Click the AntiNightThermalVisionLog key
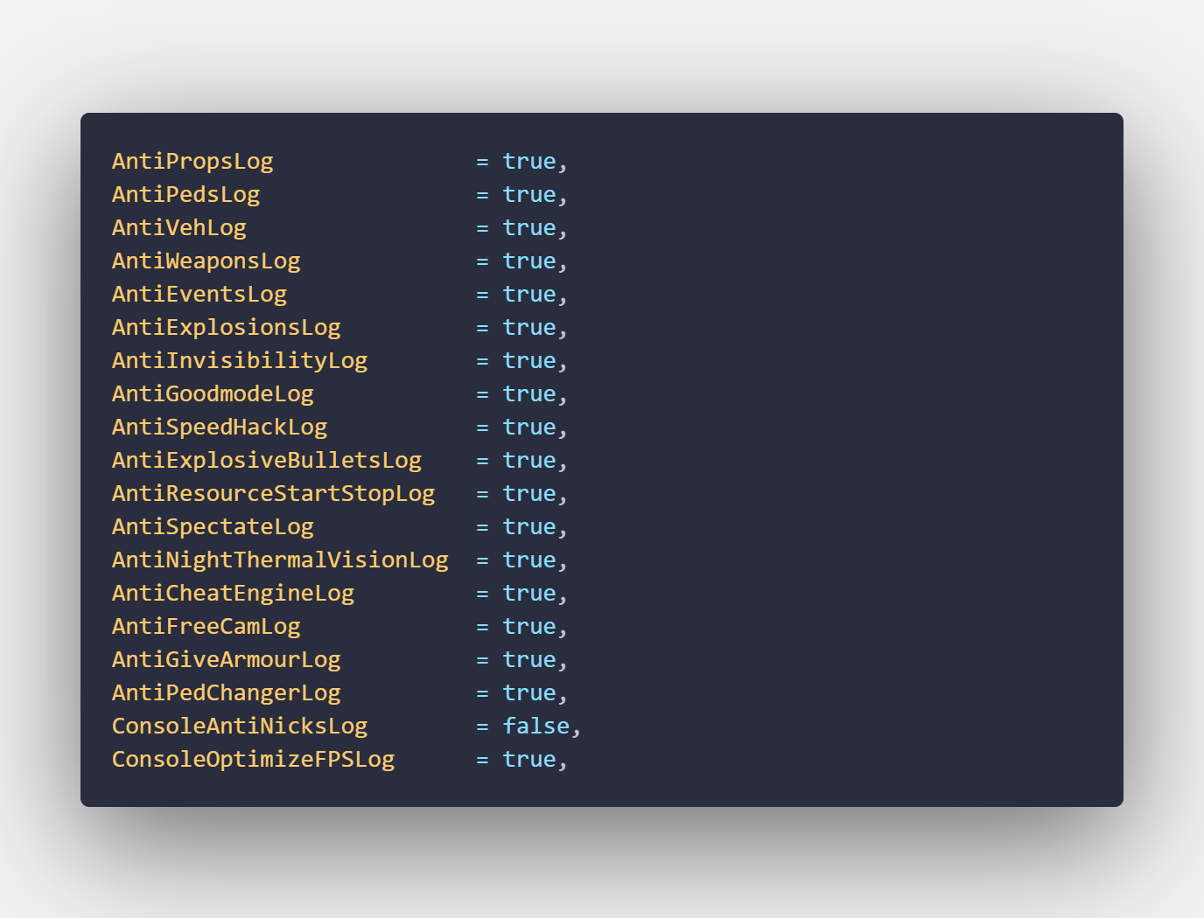Screen dimensions: 1204x918 point(280,560)
